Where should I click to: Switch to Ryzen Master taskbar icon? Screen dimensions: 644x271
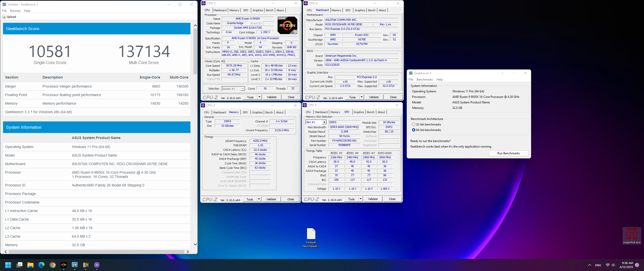pyautogui.click(x=64, y=265)
